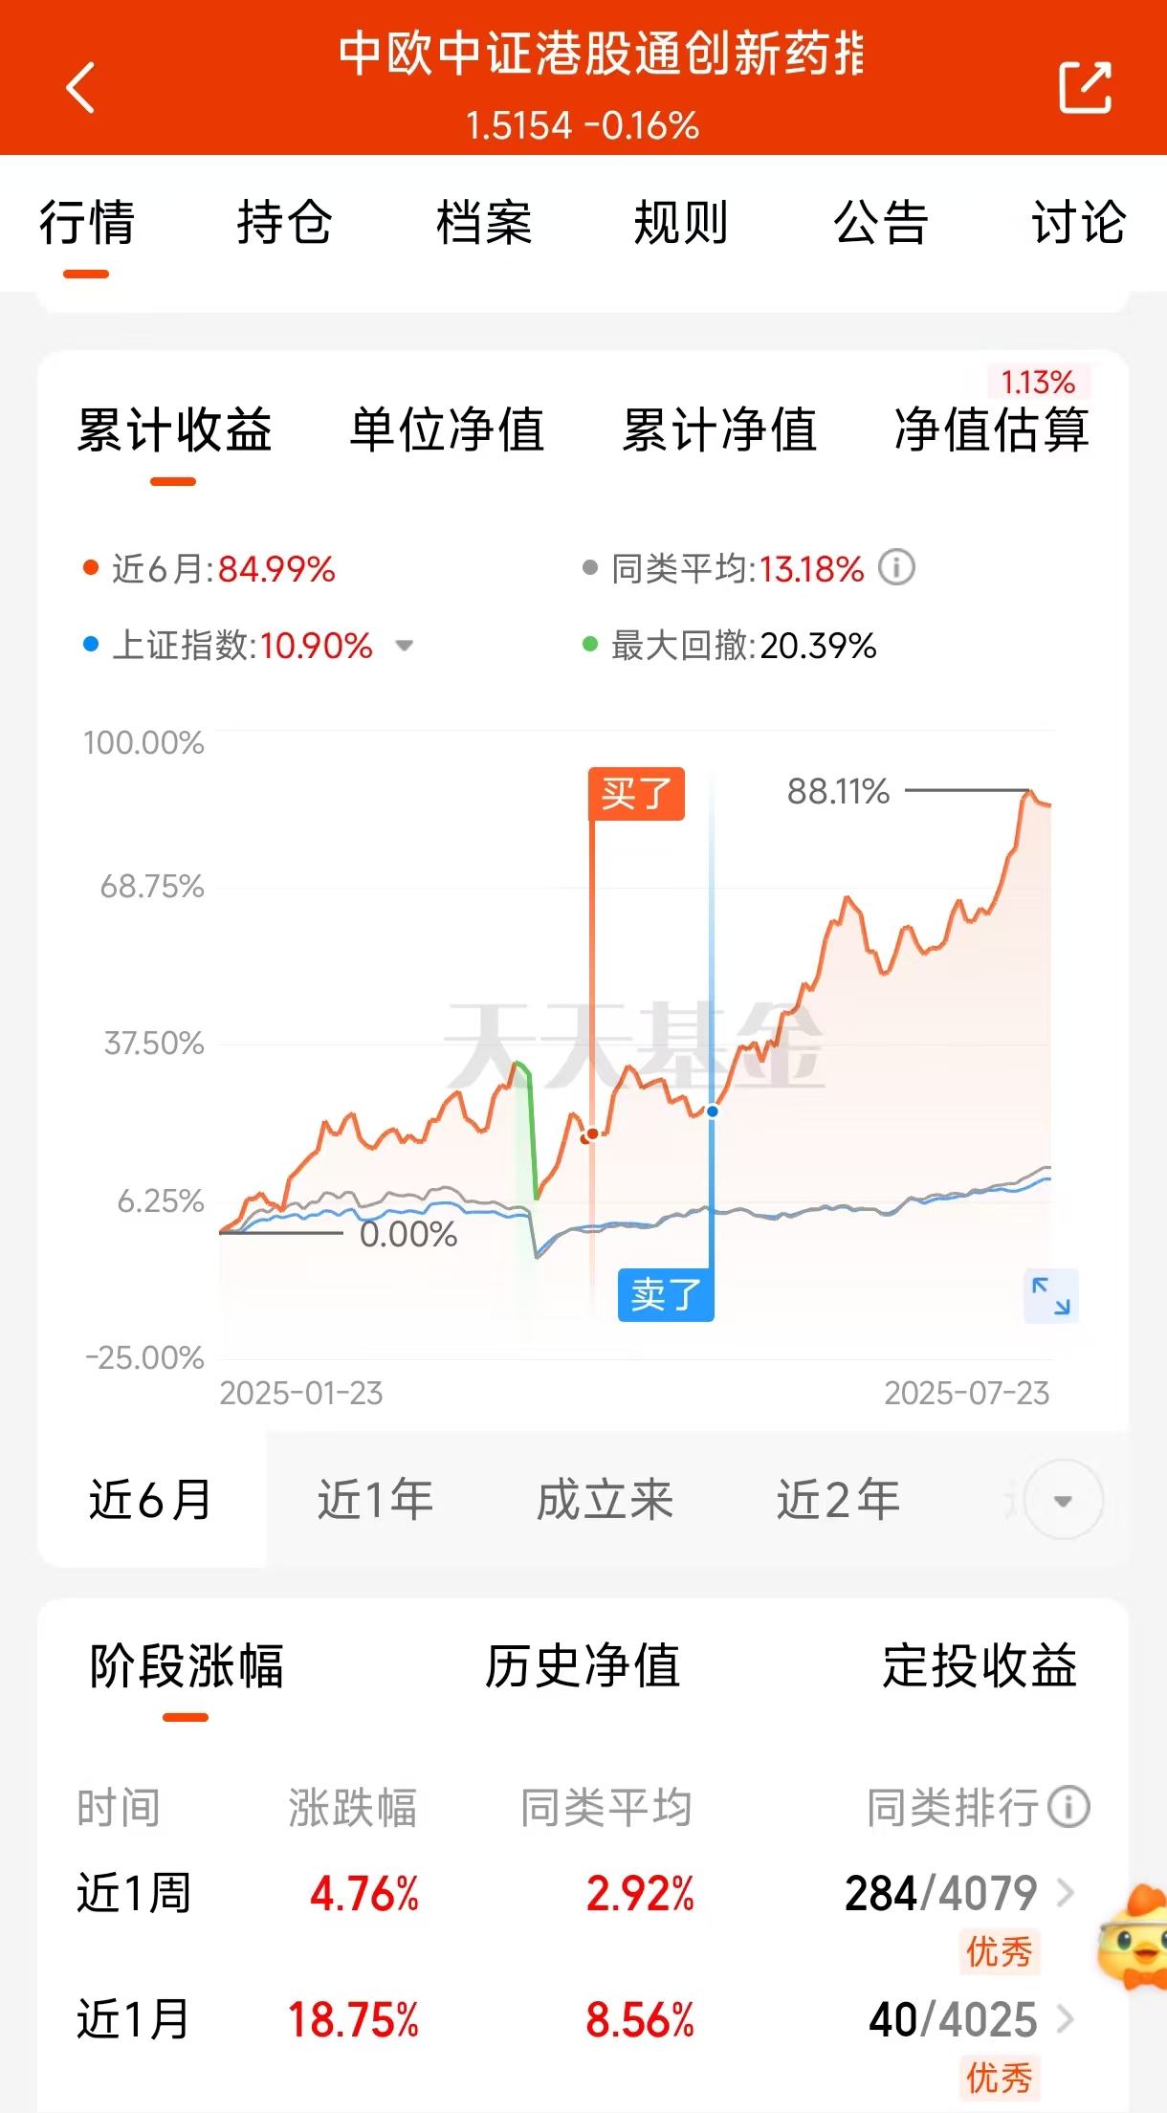Open the 上证指数 benchmark dropdown
1167x2113 pixels.
pos(405,646)
